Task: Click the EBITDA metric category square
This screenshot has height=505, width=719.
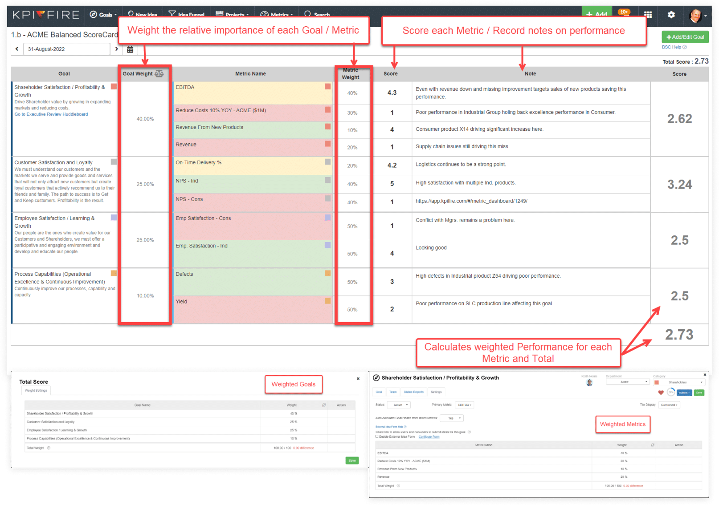Action: (x=327, y=87)
